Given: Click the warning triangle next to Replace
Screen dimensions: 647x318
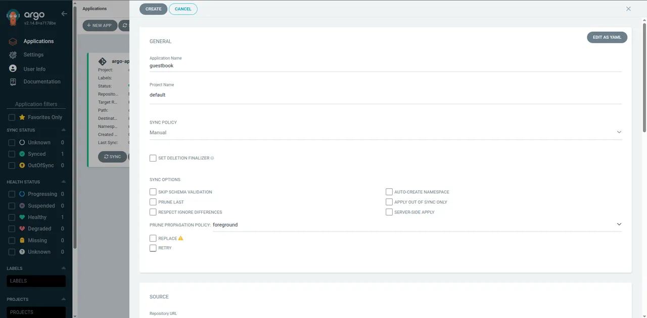Looking at the screenshot, I should click(180, 238).
